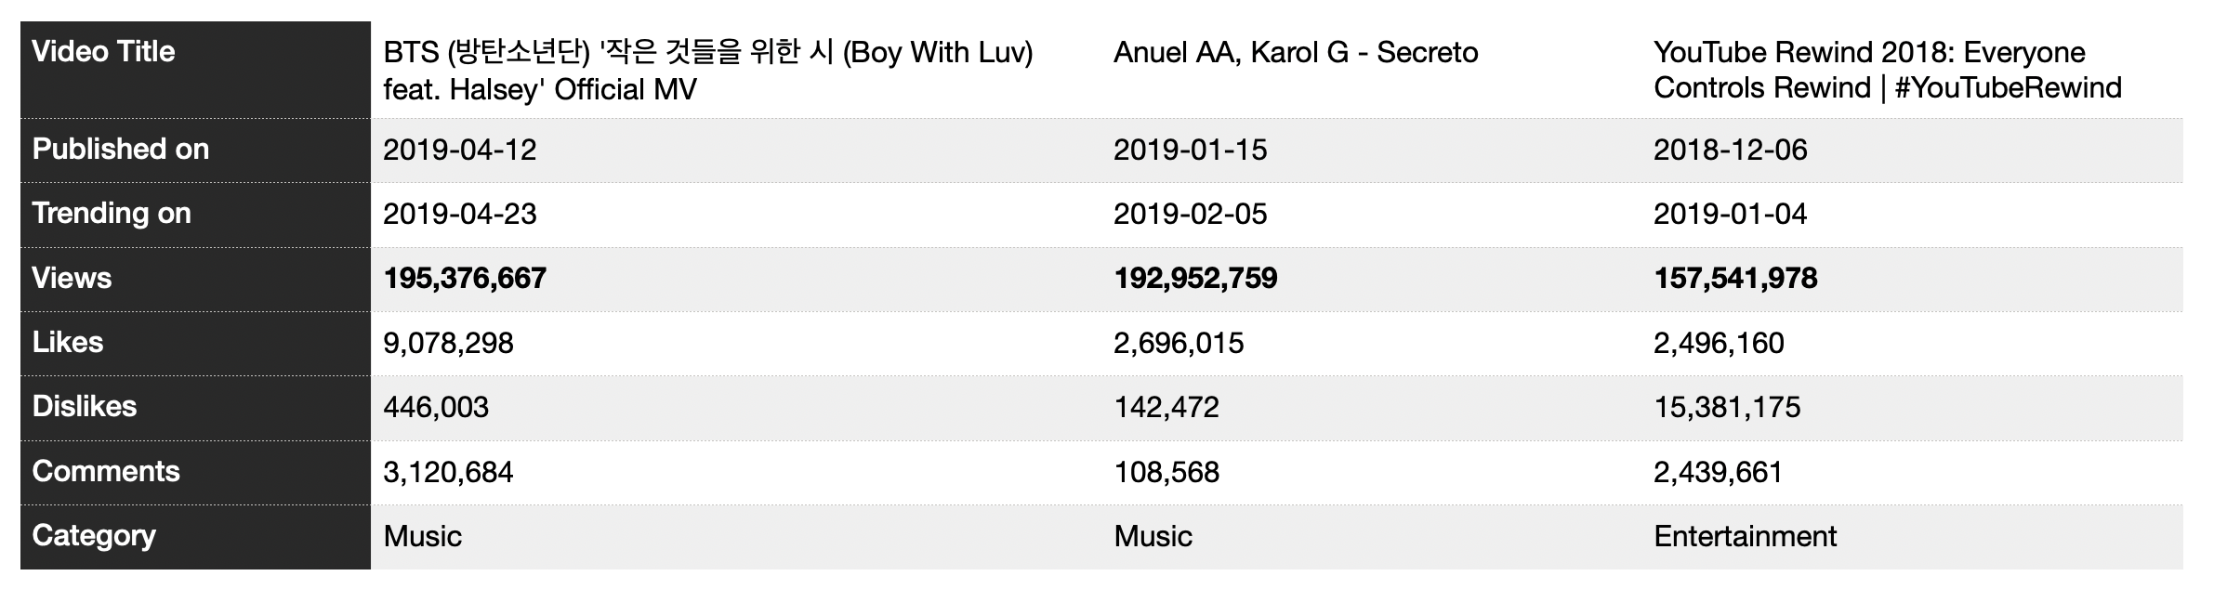Select the 192,952,759 views cell

1195,279
